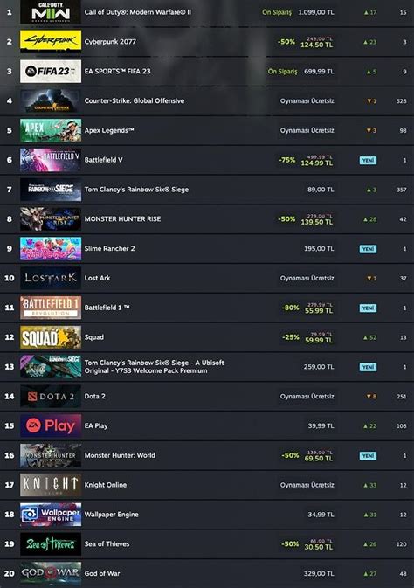Click the Slime Rancher 2 pink artwork
Screen dimensions: 414x588
point(51,248)
